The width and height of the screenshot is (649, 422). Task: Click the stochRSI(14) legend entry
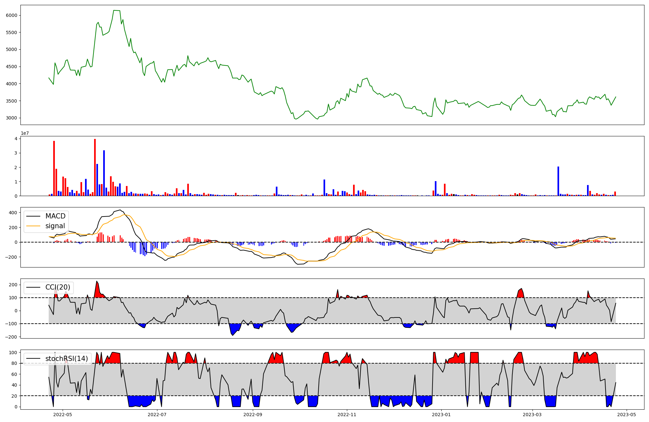pos(67,359)
